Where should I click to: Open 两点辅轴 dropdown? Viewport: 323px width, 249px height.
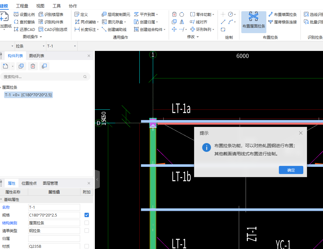coord(98,22)
